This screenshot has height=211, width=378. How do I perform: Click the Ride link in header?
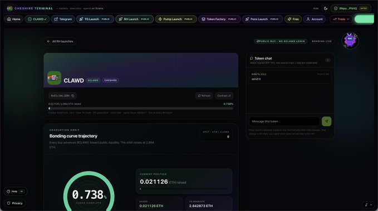click(x=316, y=8)
